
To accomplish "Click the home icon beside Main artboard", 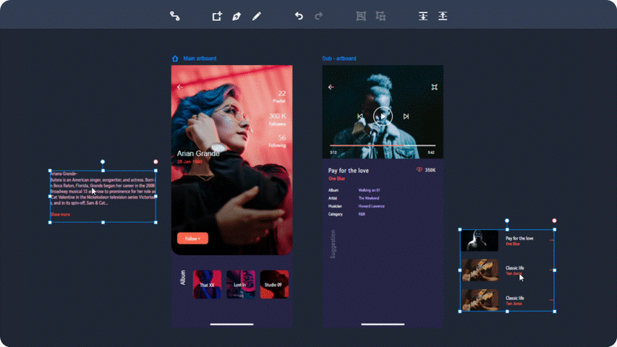I will [x=175, y=59].
